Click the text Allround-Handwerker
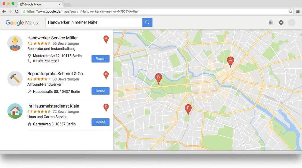The width and height of the screenshot is (302, 168). [44, 85]
